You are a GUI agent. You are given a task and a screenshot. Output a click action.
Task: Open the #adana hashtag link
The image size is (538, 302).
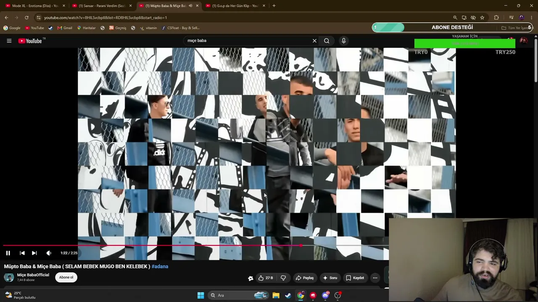[x=160, y=266]
